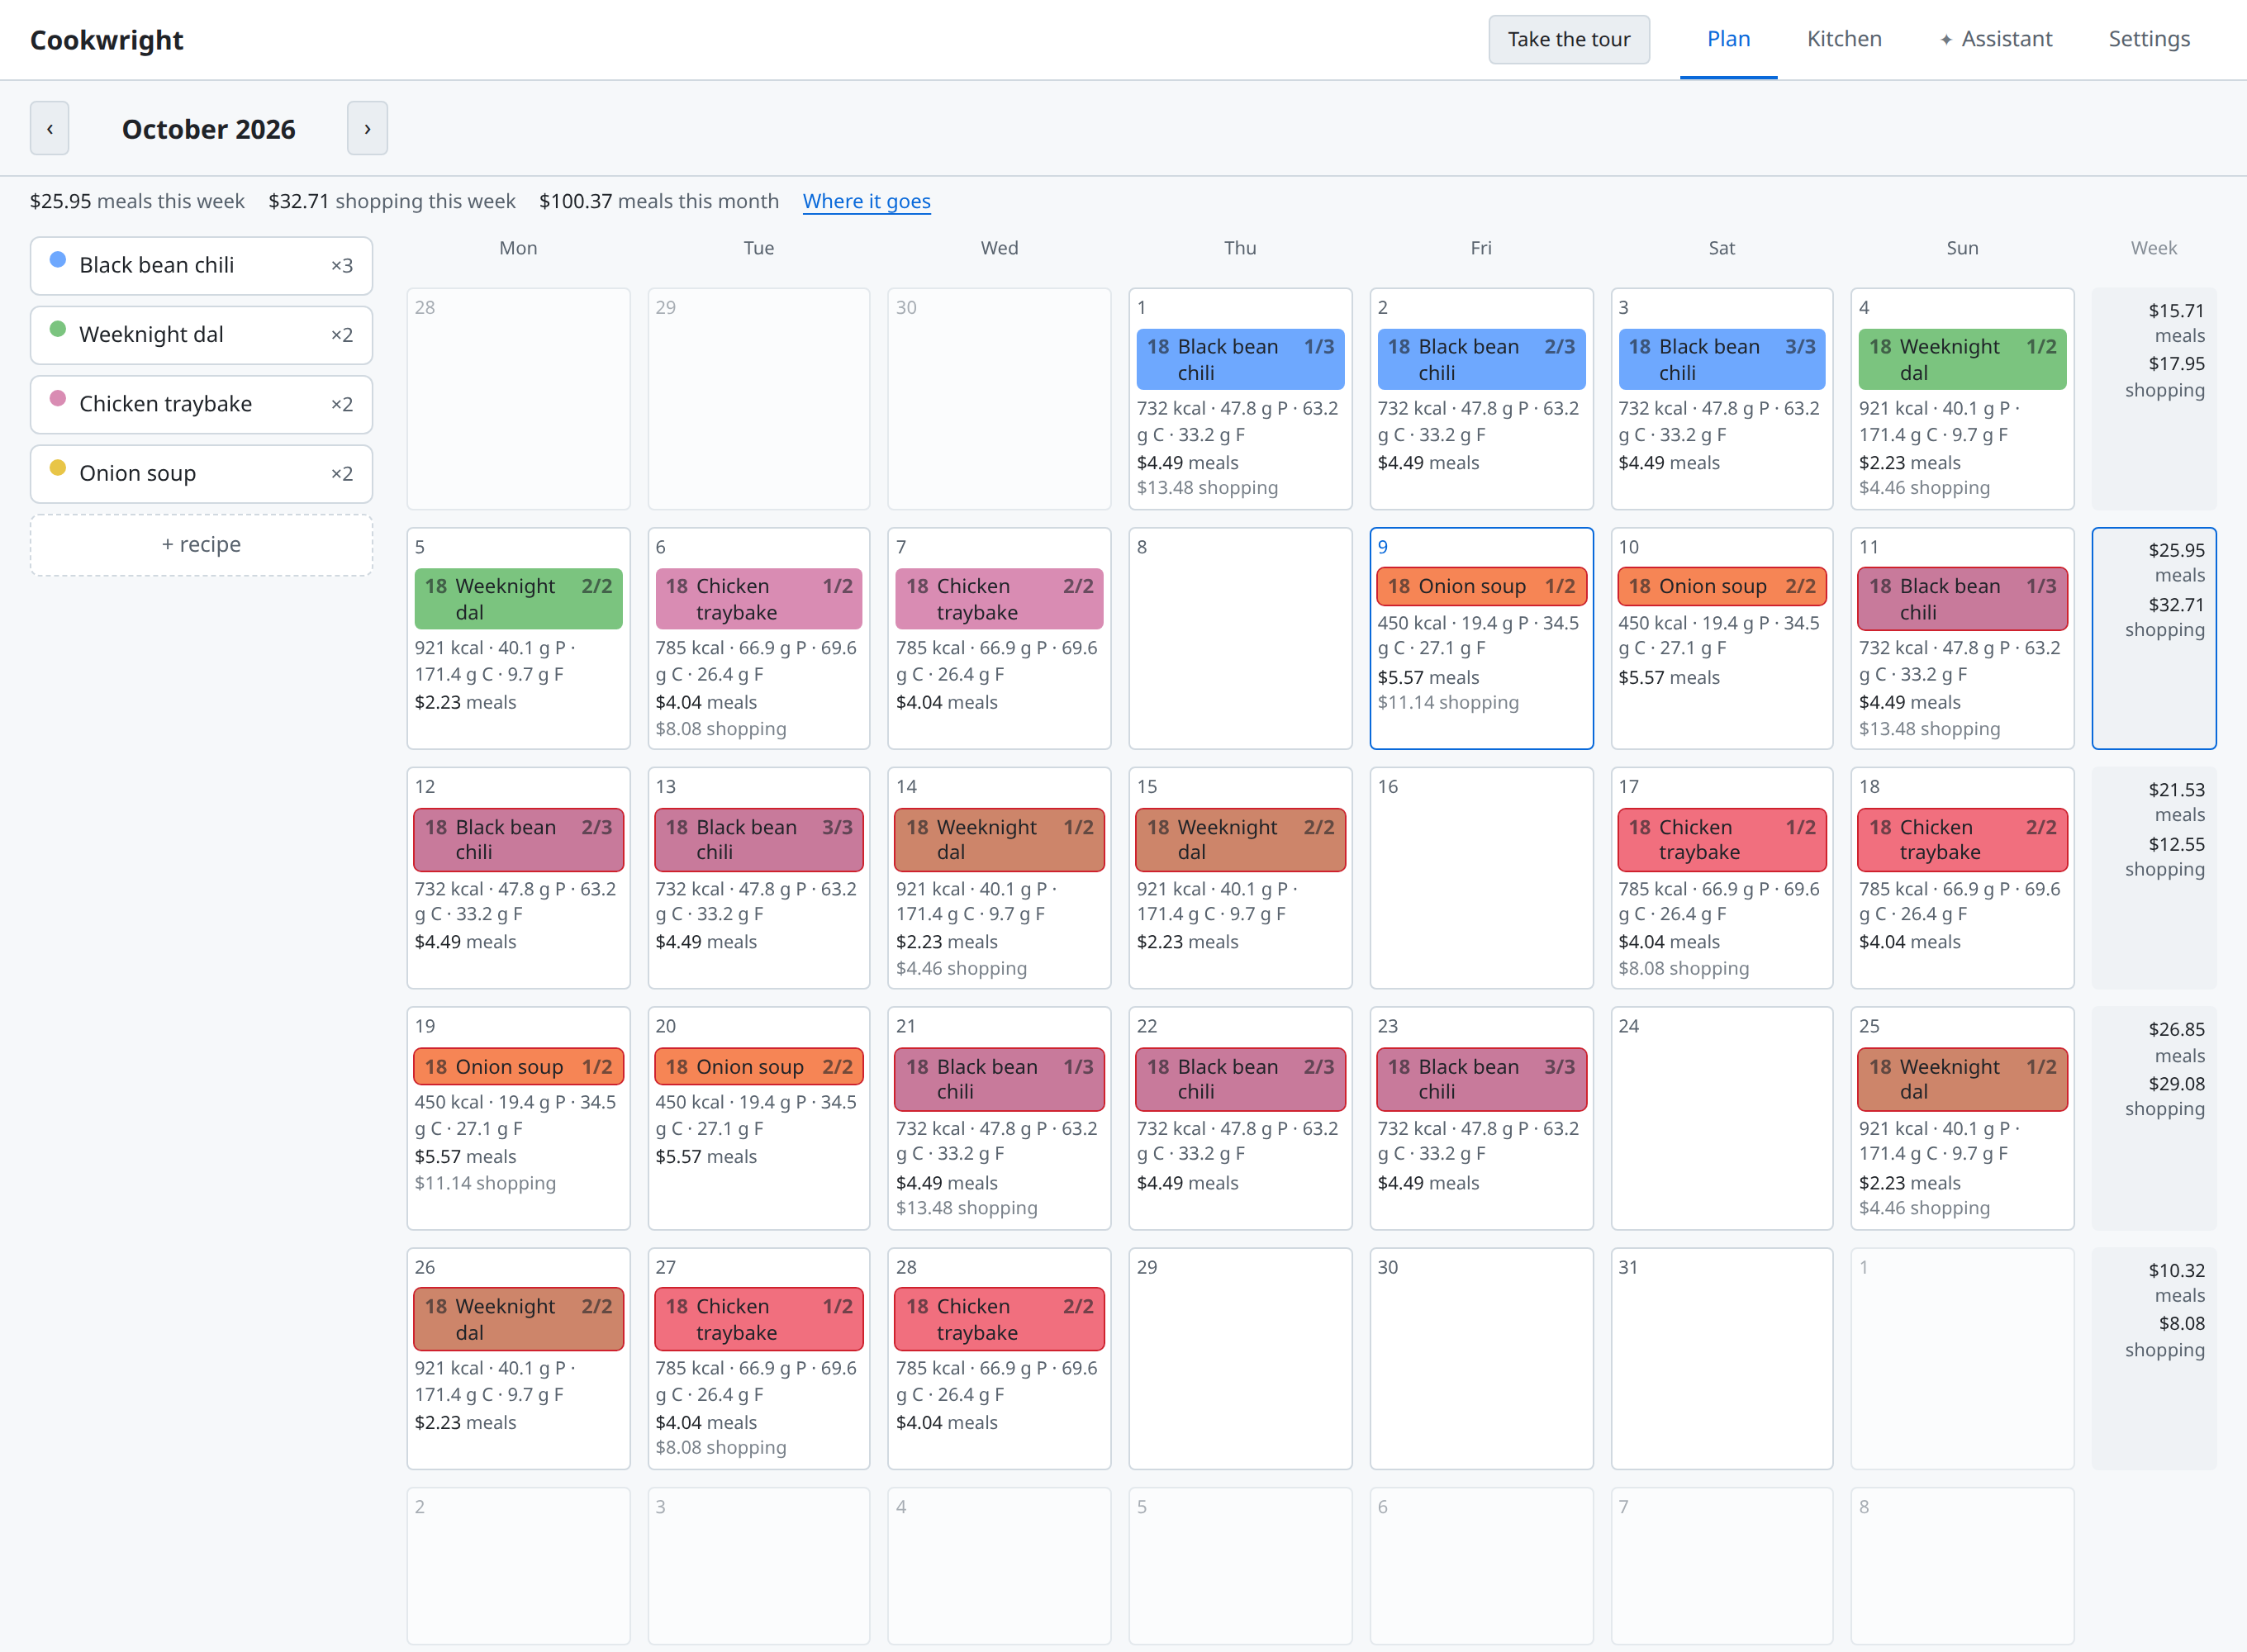Open Black bean chili 3/3 on October 23
This screenshot has height=1652, width=2247.
click(1481, 1079)
